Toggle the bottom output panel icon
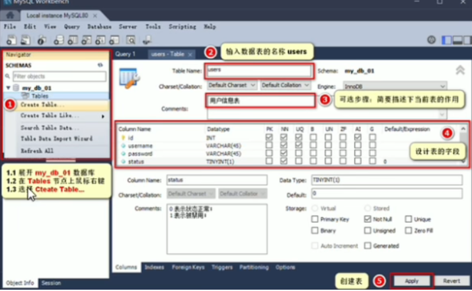The width and height of the screenshot is (472, 291). (x=457, y=40)
